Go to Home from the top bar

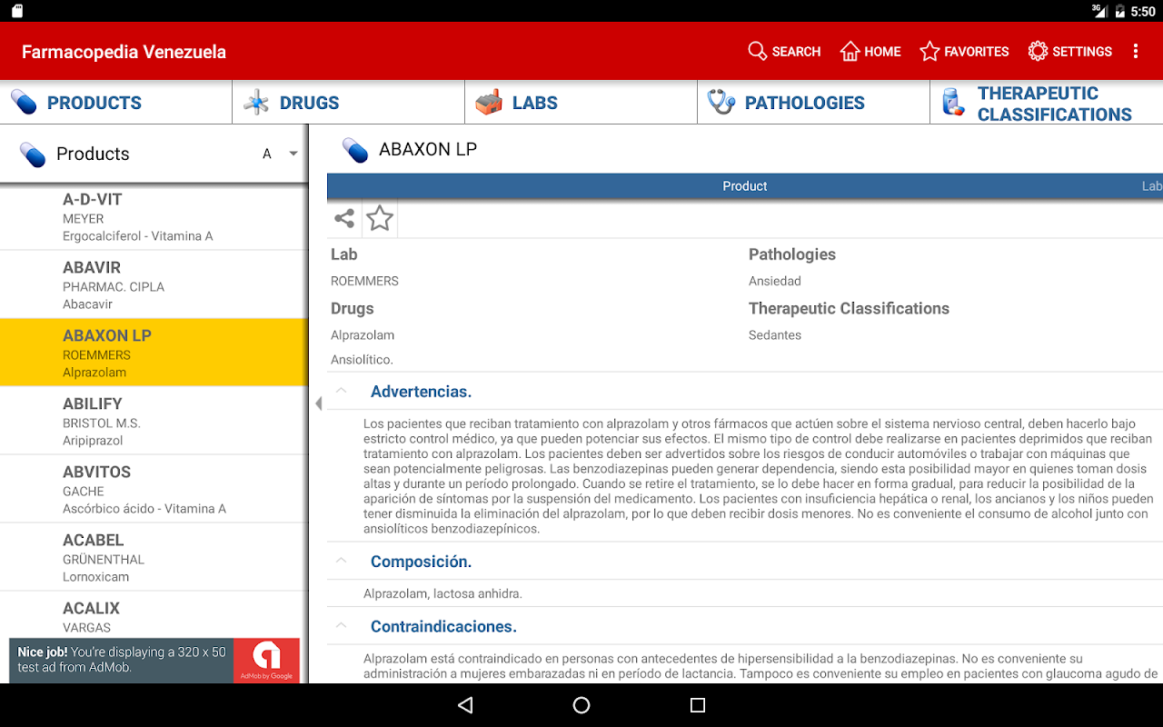[x=870, y=52]
